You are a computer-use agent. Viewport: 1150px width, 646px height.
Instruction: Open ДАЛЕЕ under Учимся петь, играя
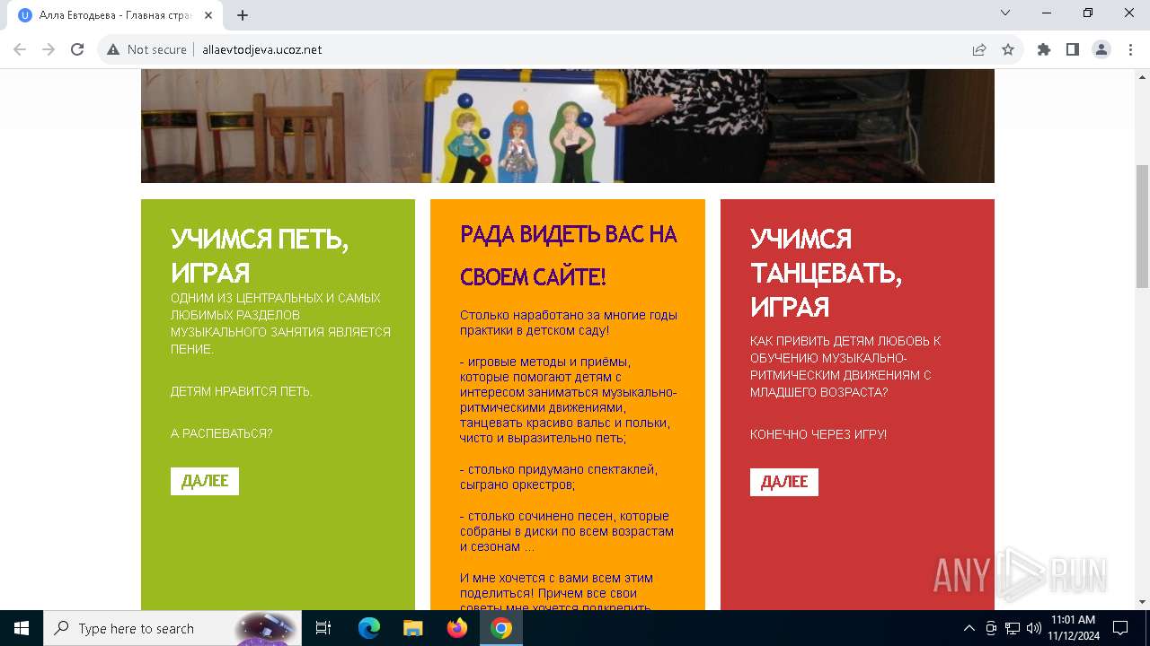(205, 481)
